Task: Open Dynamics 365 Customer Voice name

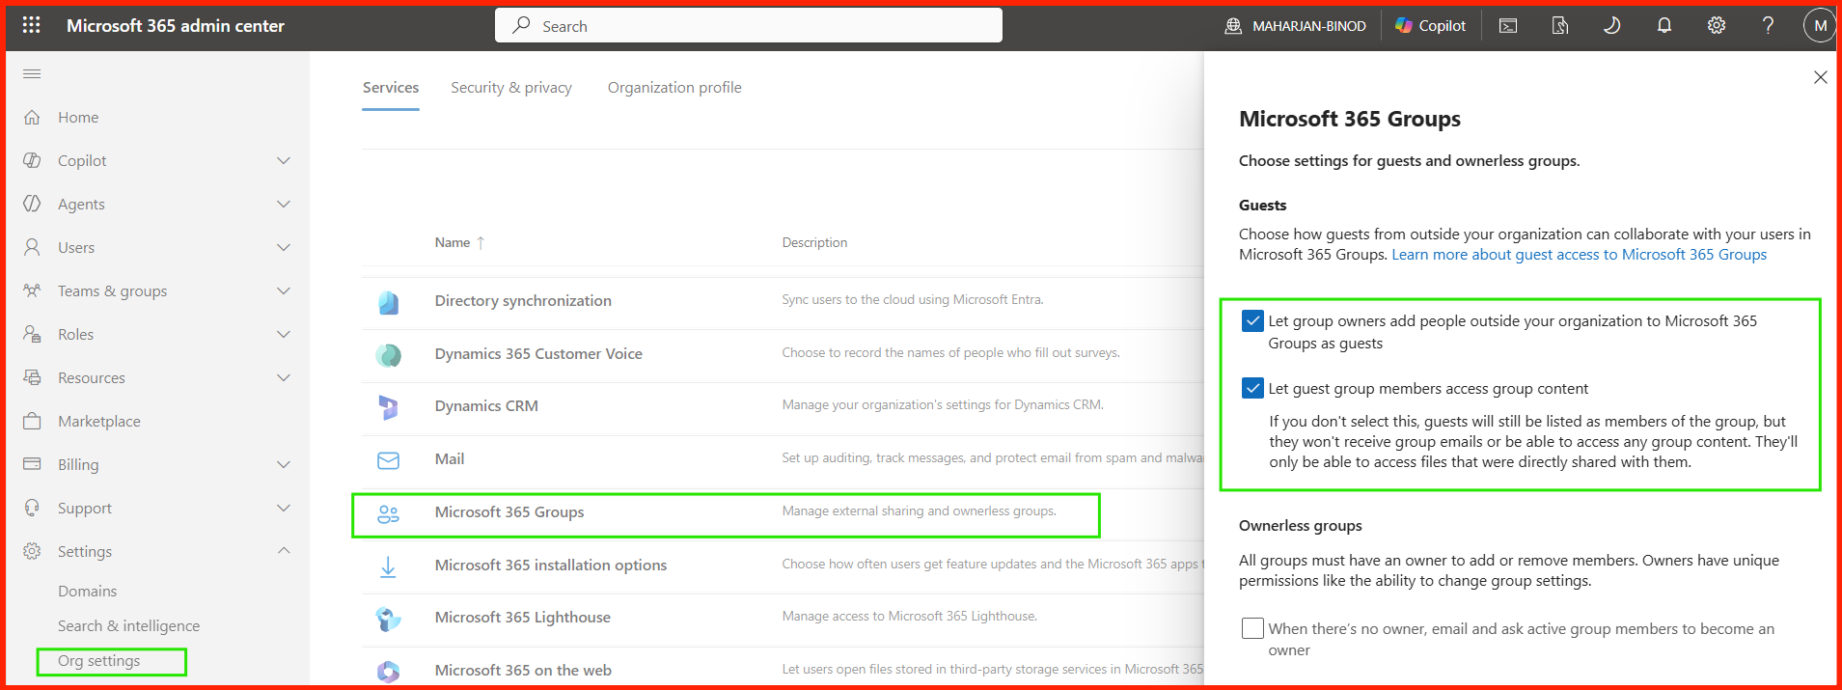Action: click(x=538, y=354)
